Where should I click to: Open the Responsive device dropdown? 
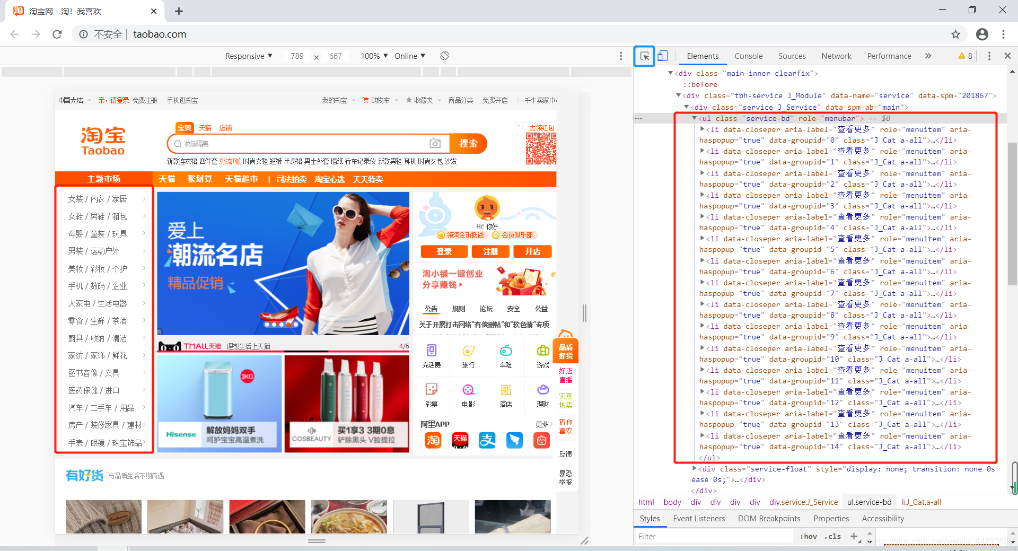(248, 56)
